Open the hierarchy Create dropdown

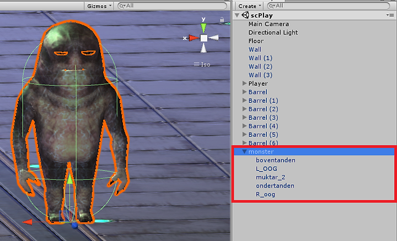point(249,6)
